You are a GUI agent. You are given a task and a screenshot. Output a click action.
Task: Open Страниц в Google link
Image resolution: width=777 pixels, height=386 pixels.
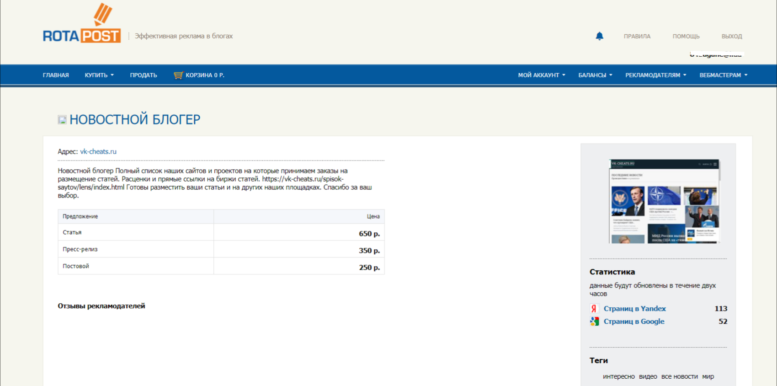(634, 322)
